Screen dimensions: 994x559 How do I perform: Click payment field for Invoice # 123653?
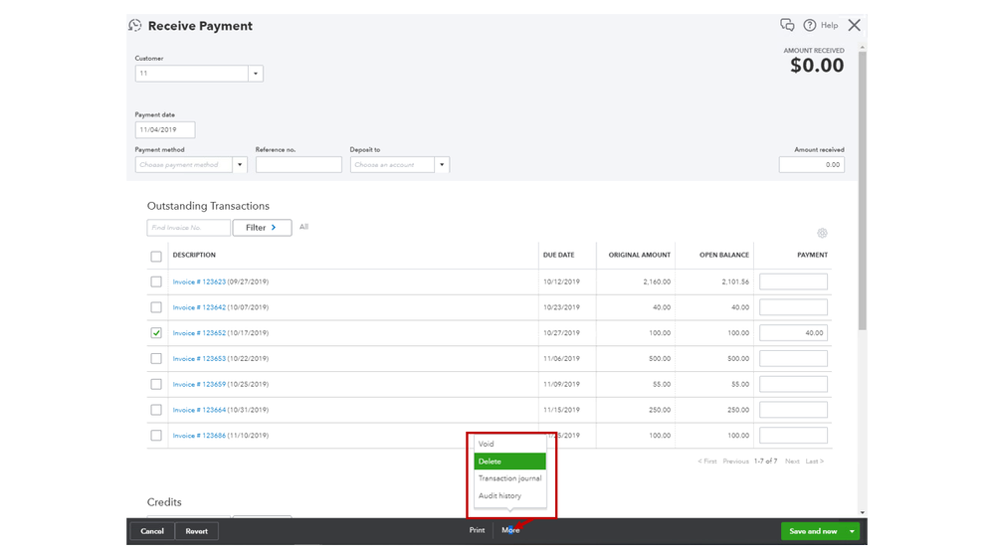pos(793,359)
